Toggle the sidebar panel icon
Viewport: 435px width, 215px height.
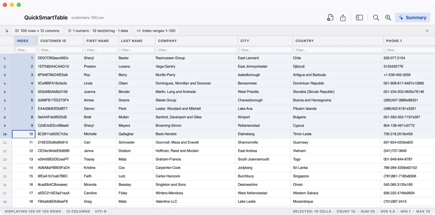(359, 17)
